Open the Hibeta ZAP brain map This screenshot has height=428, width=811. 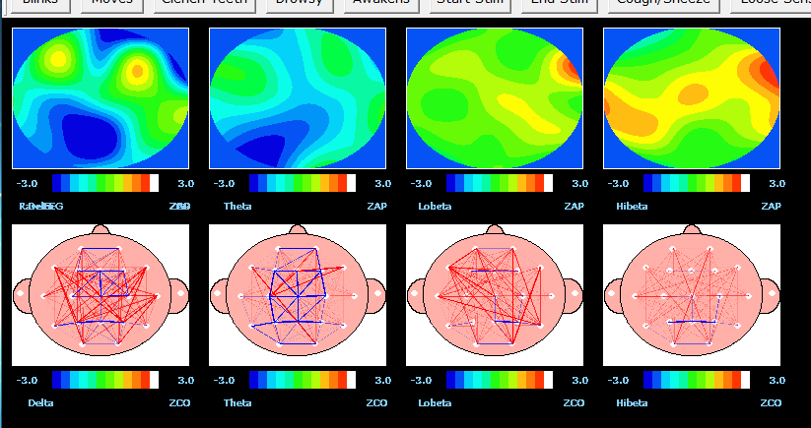pyautogui.click(x=691, y=98)
